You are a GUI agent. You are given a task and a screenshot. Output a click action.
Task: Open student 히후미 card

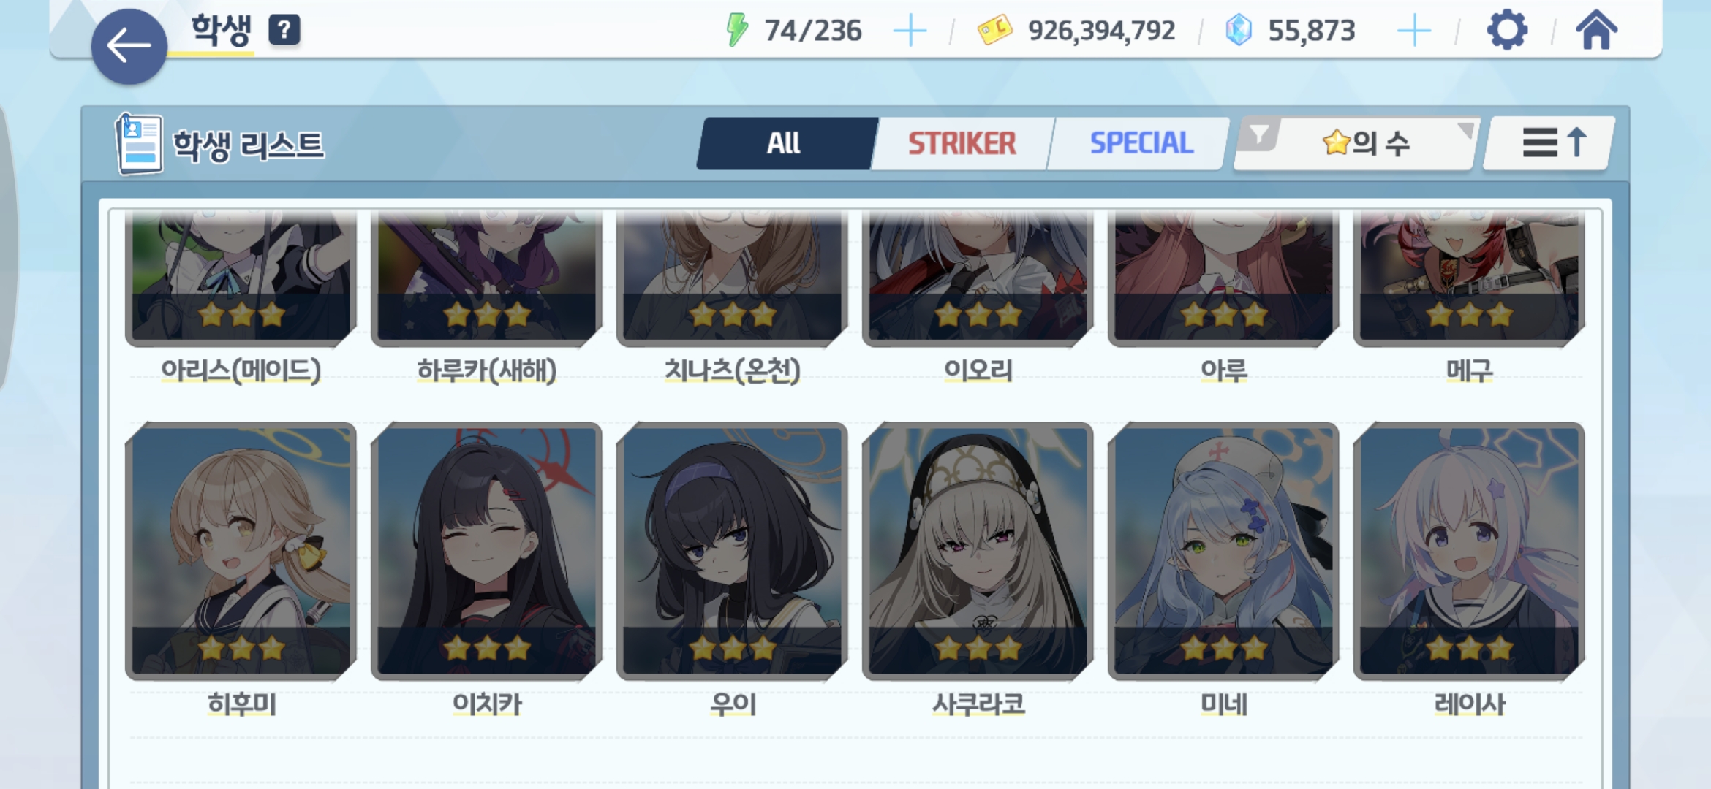(241, 551)
